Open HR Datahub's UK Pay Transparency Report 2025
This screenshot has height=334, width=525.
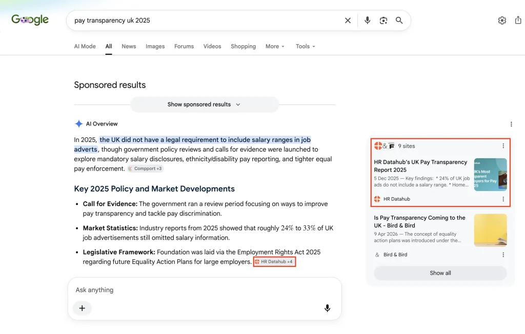point(420,166)
